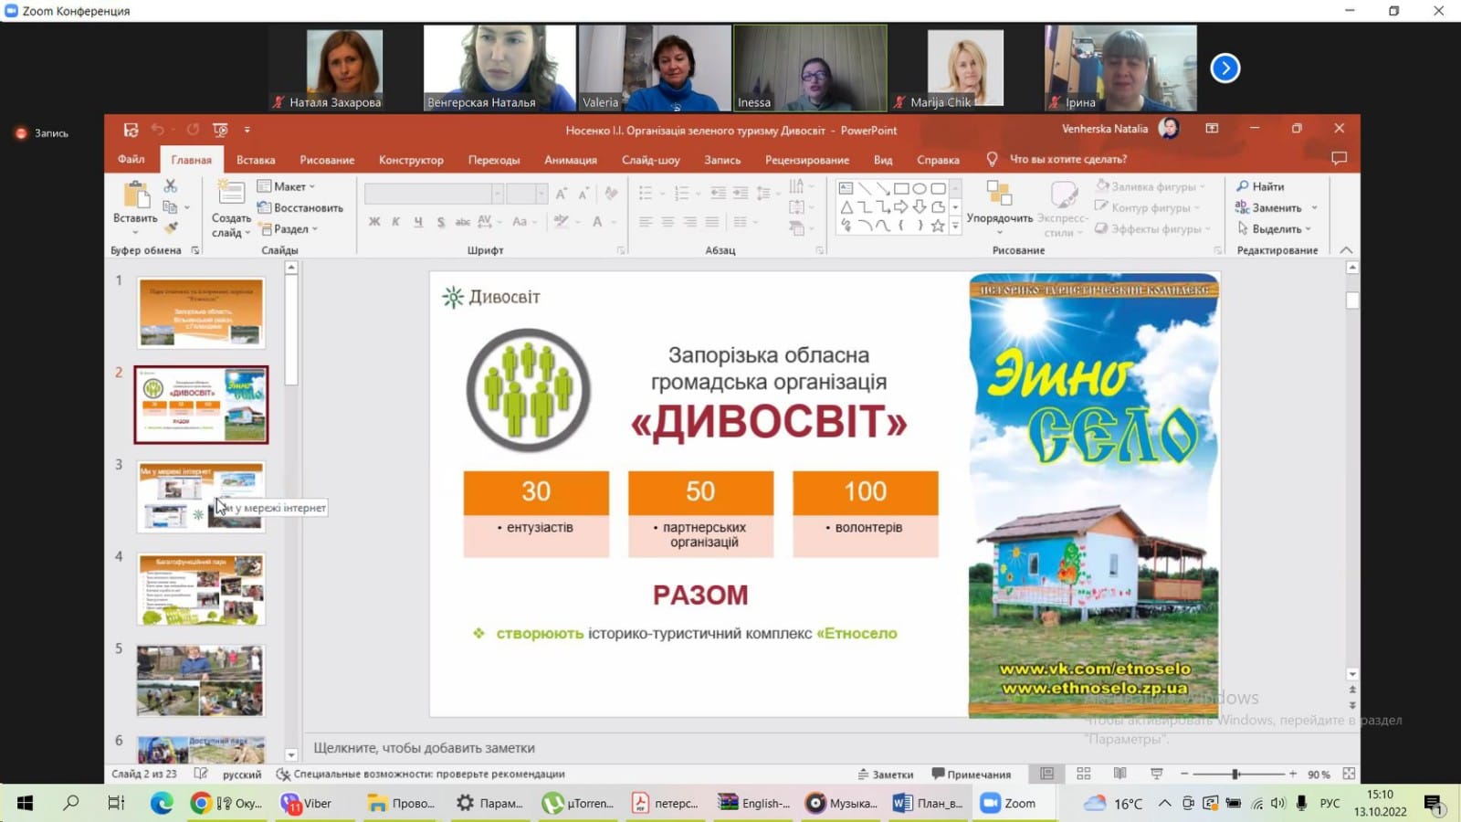
Task: Click the Save icon in quick access toolbar
Action: tap(131, 130)
